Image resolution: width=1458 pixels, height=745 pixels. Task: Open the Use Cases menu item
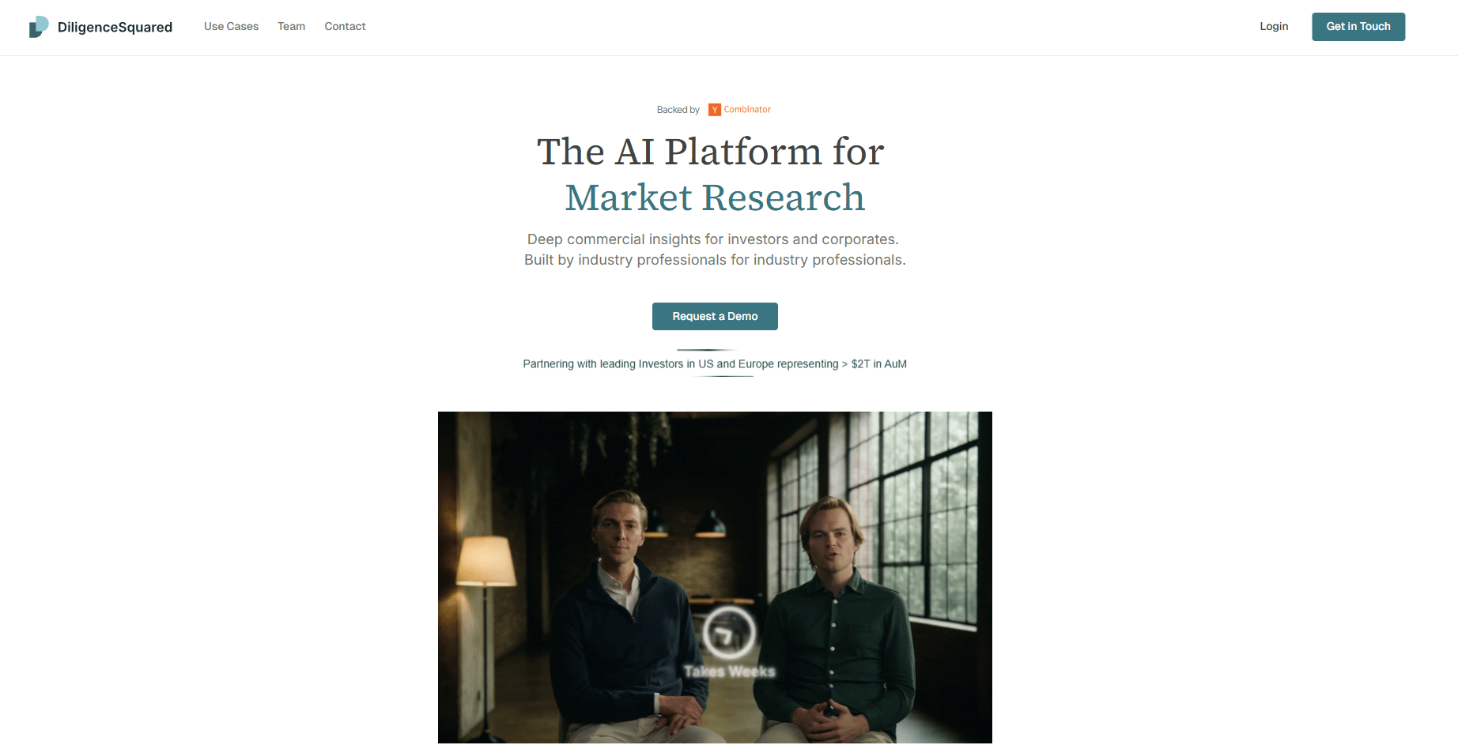[231, 27]
